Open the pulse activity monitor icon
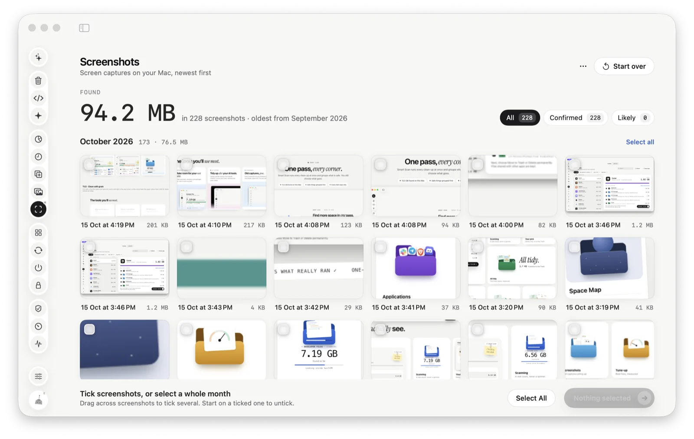694x439 pixels. point(39,344)
